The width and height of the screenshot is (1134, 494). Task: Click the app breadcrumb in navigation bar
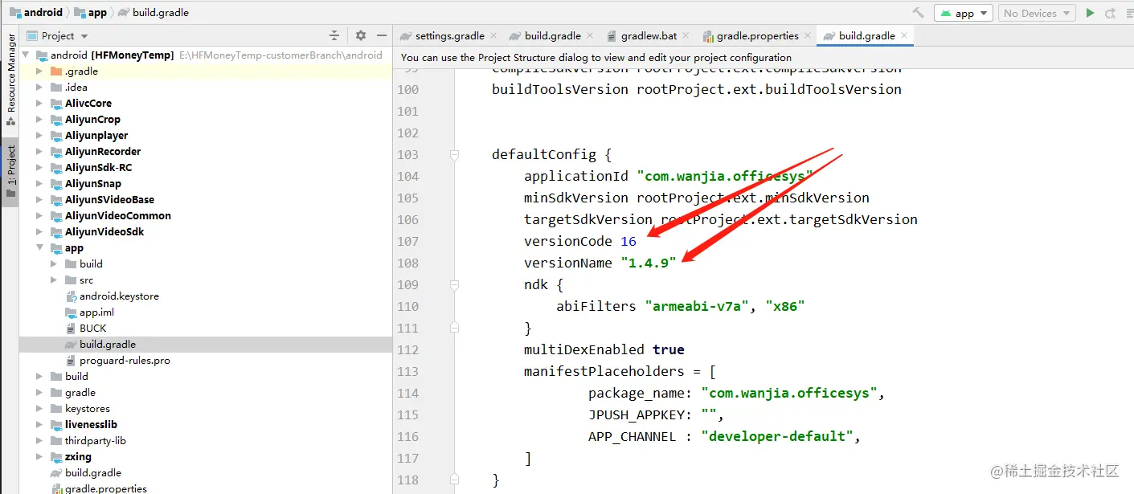coord(90,12)
